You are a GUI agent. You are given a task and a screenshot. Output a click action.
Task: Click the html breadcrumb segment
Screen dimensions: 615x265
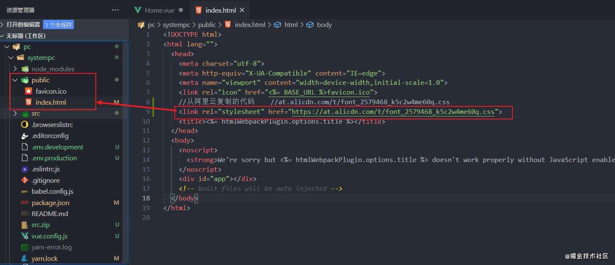[291, 25]
